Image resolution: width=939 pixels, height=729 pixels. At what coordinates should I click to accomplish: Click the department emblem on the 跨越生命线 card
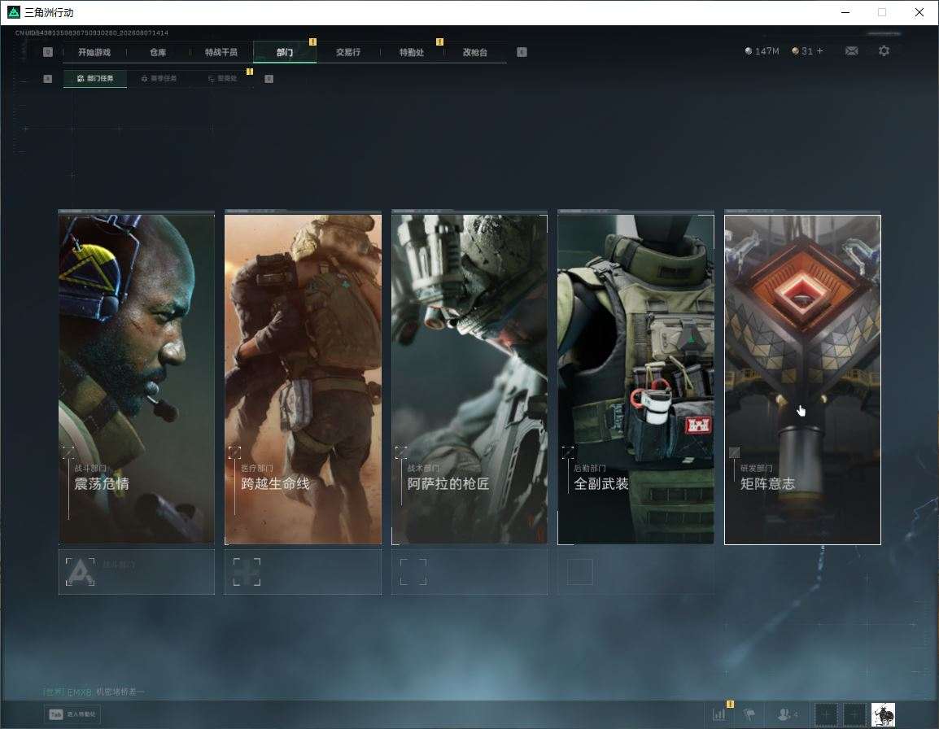[x=234, y=452]
